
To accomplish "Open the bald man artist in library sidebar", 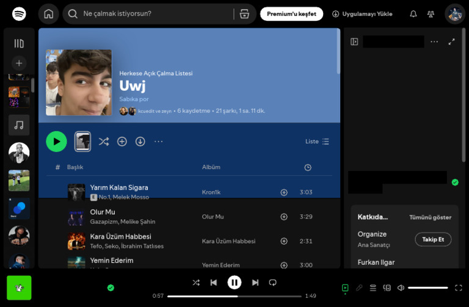I will coord(19,153).
